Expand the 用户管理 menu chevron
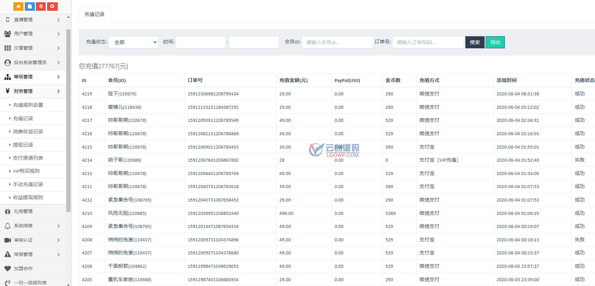The width and height of the screenshot is (595, 286). click(x=58, y=34)
